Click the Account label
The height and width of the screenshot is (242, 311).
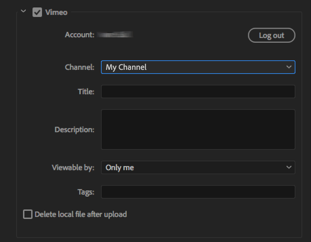click(79, 34)
